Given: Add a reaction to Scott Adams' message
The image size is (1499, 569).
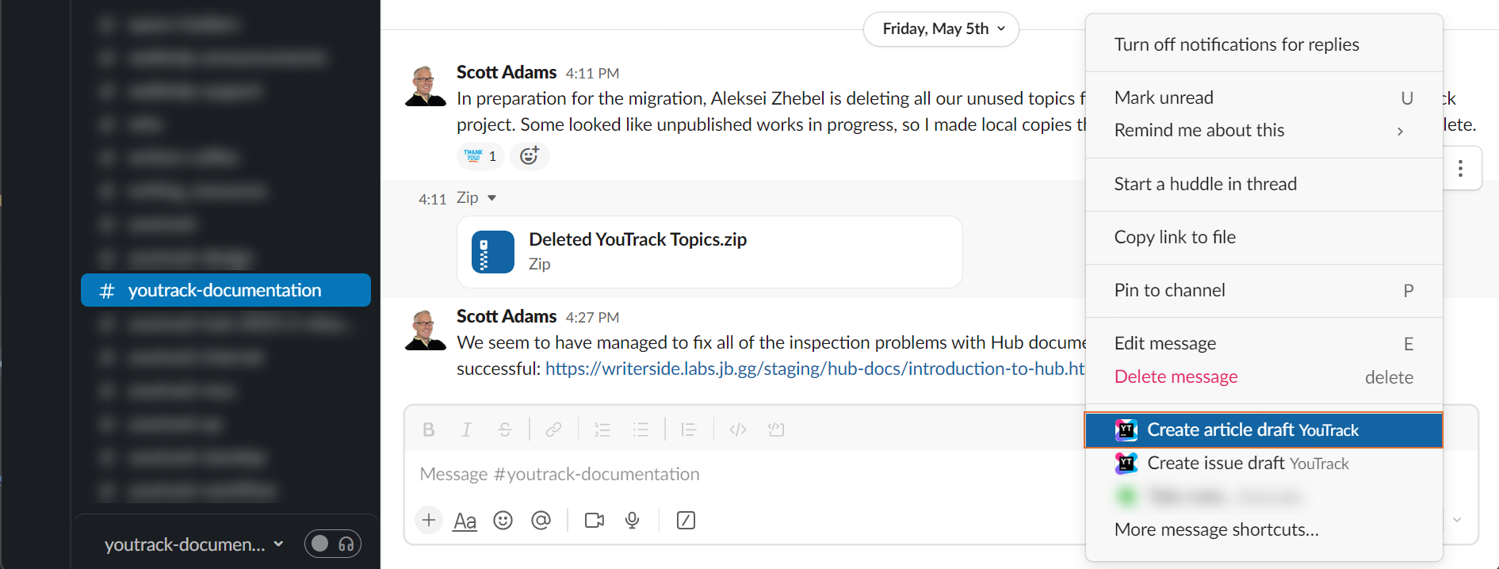Looking at the screenshot, I should pos(530,156).
